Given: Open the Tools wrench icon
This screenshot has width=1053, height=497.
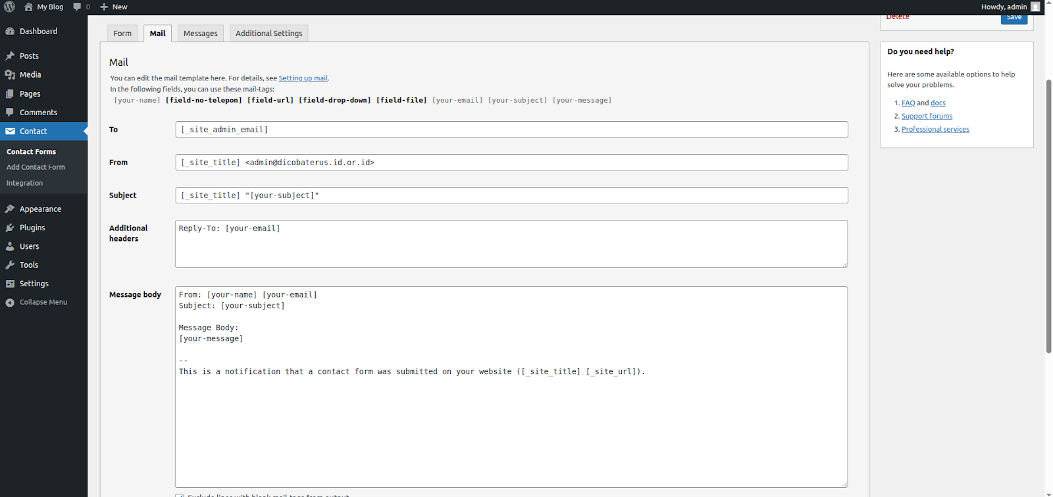Looking at the screenshot, I should 10,265.
